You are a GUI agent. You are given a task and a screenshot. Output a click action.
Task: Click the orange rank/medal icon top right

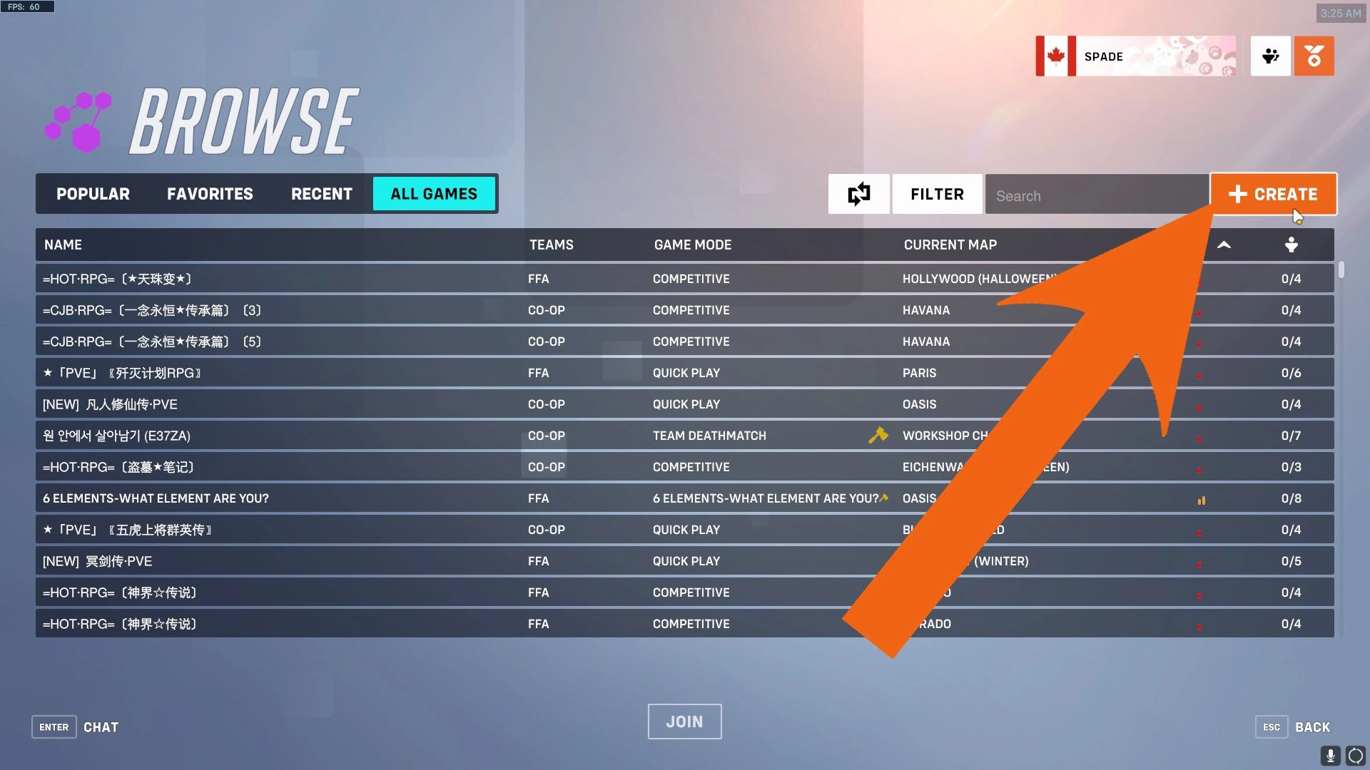tap(1314, 56)
